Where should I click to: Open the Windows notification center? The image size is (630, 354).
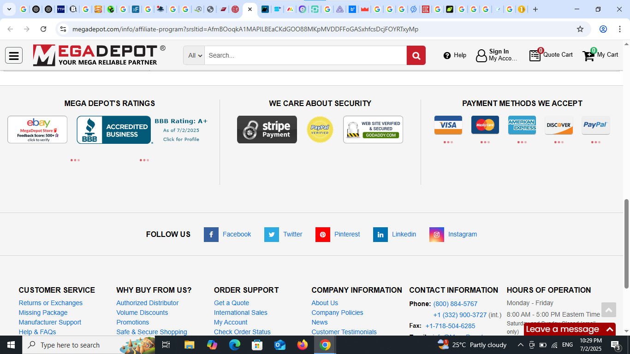pyautogui.click(x=616, y=345)
